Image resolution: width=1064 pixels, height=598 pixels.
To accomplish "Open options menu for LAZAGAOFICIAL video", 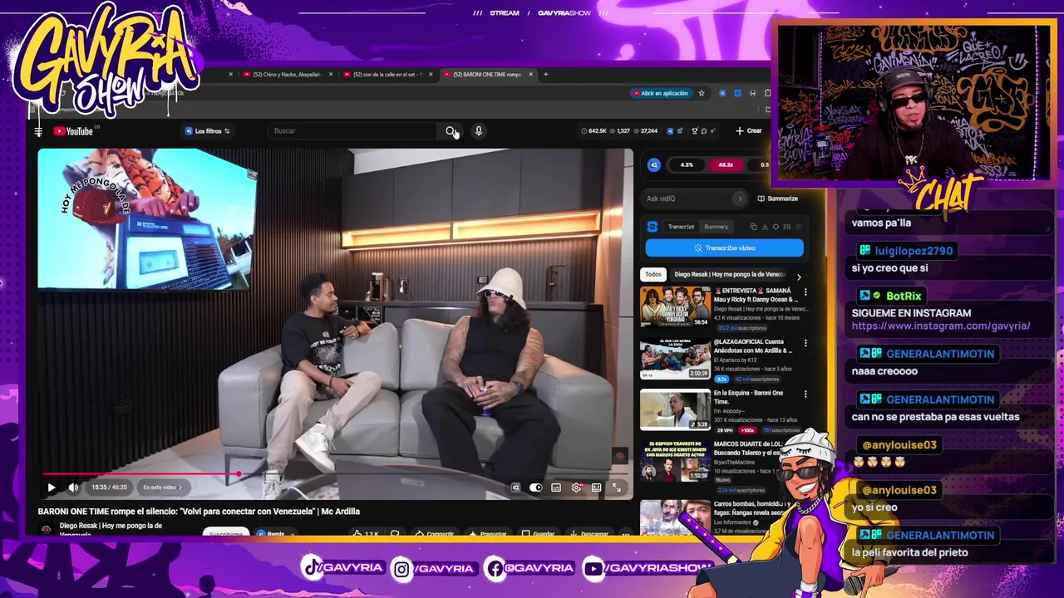I will pyautogui.click(x=805, y=343).
